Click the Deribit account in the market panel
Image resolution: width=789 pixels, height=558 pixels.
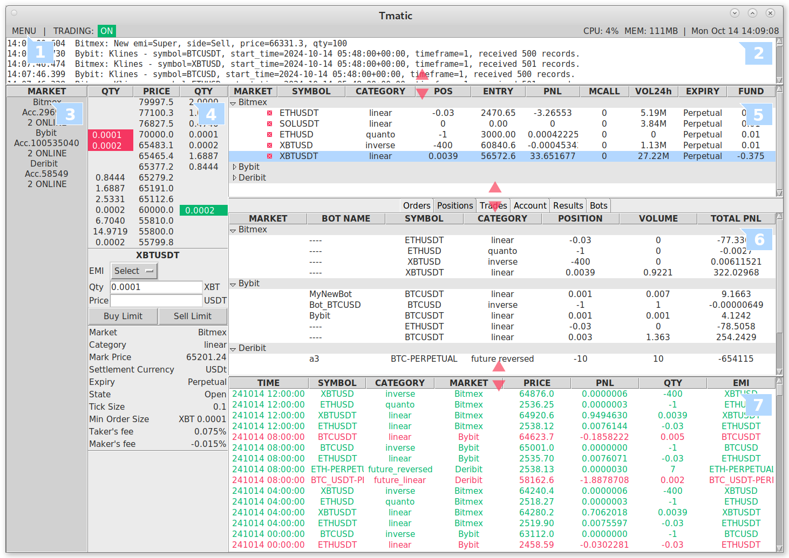tap(46, 174)
